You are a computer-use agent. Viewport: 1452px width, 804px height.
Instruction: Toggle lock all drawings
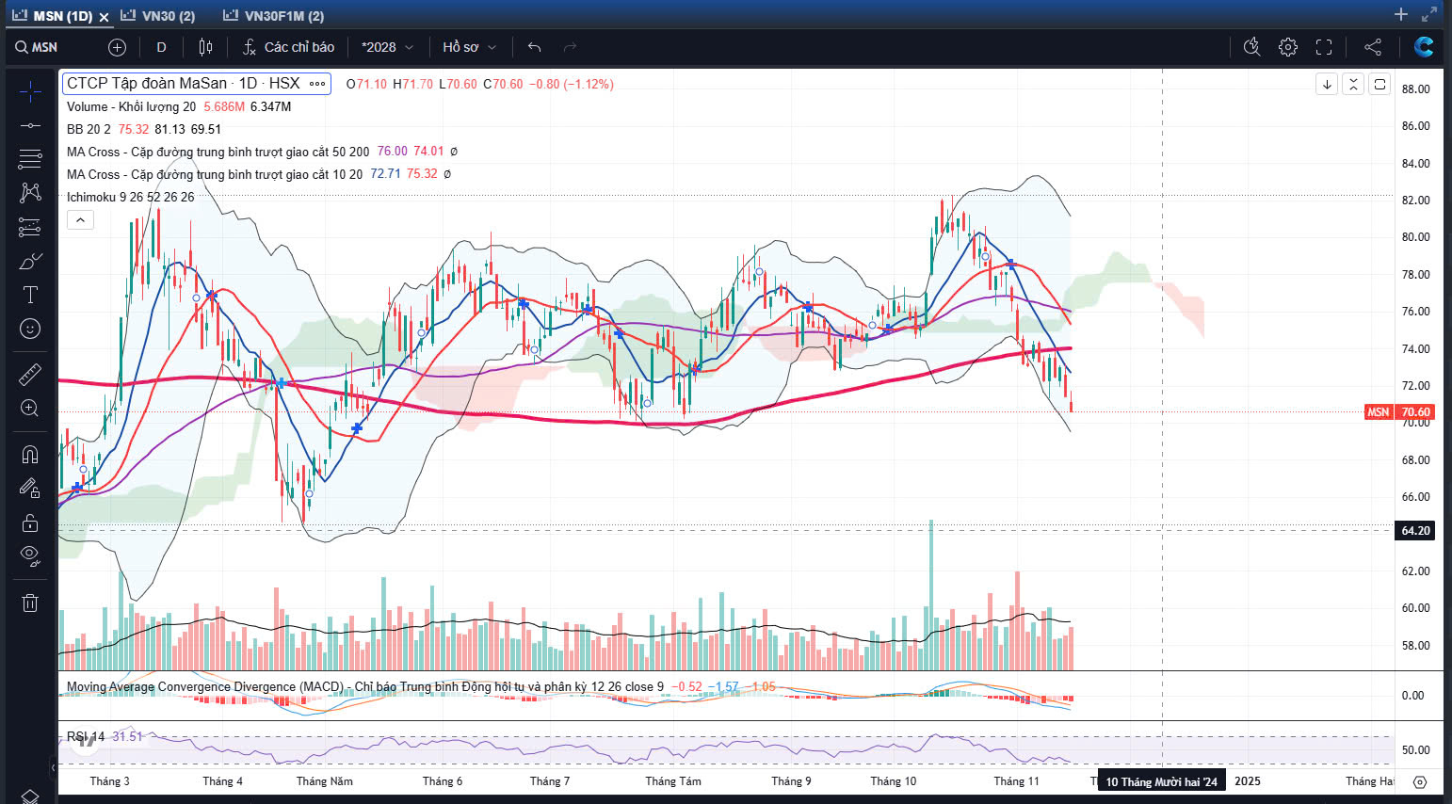(x=30, y=523)
